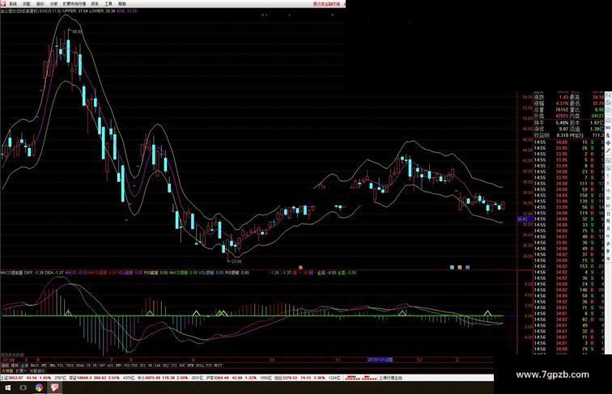
Task: Click the red marker below the price chart
Action: coord(300,267)
